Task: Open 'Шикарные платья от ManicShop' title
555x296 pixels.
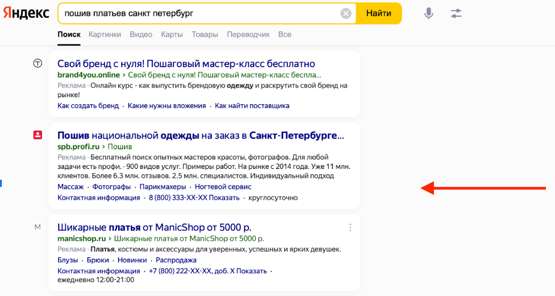Action: pos(154,227)
